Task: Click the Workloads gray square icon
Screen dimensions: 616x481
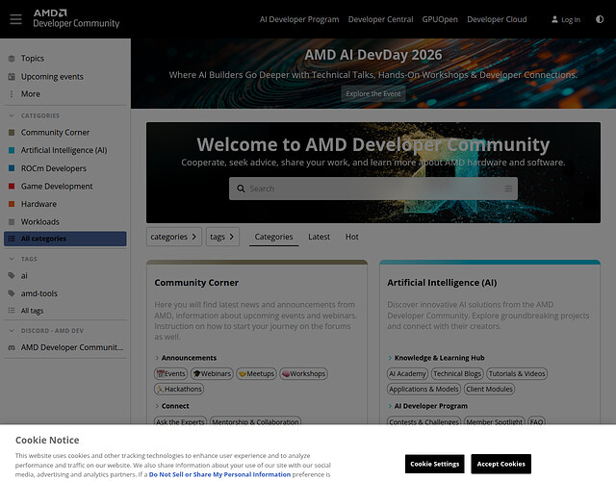Action: [x=12, y=222]
